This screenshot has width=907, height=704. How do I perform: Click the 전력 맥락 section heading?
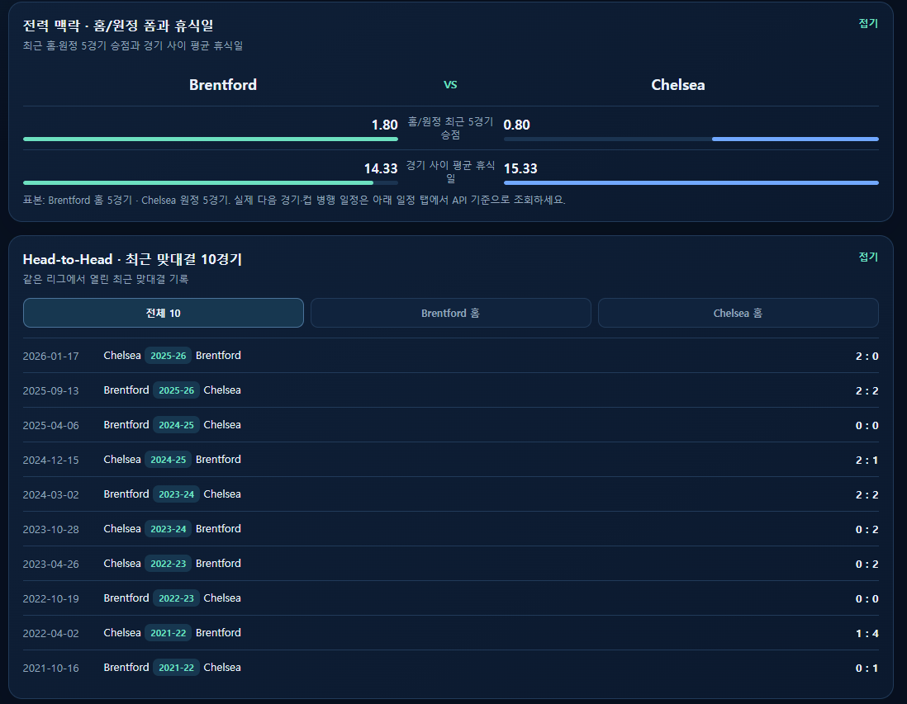[118, 26]
